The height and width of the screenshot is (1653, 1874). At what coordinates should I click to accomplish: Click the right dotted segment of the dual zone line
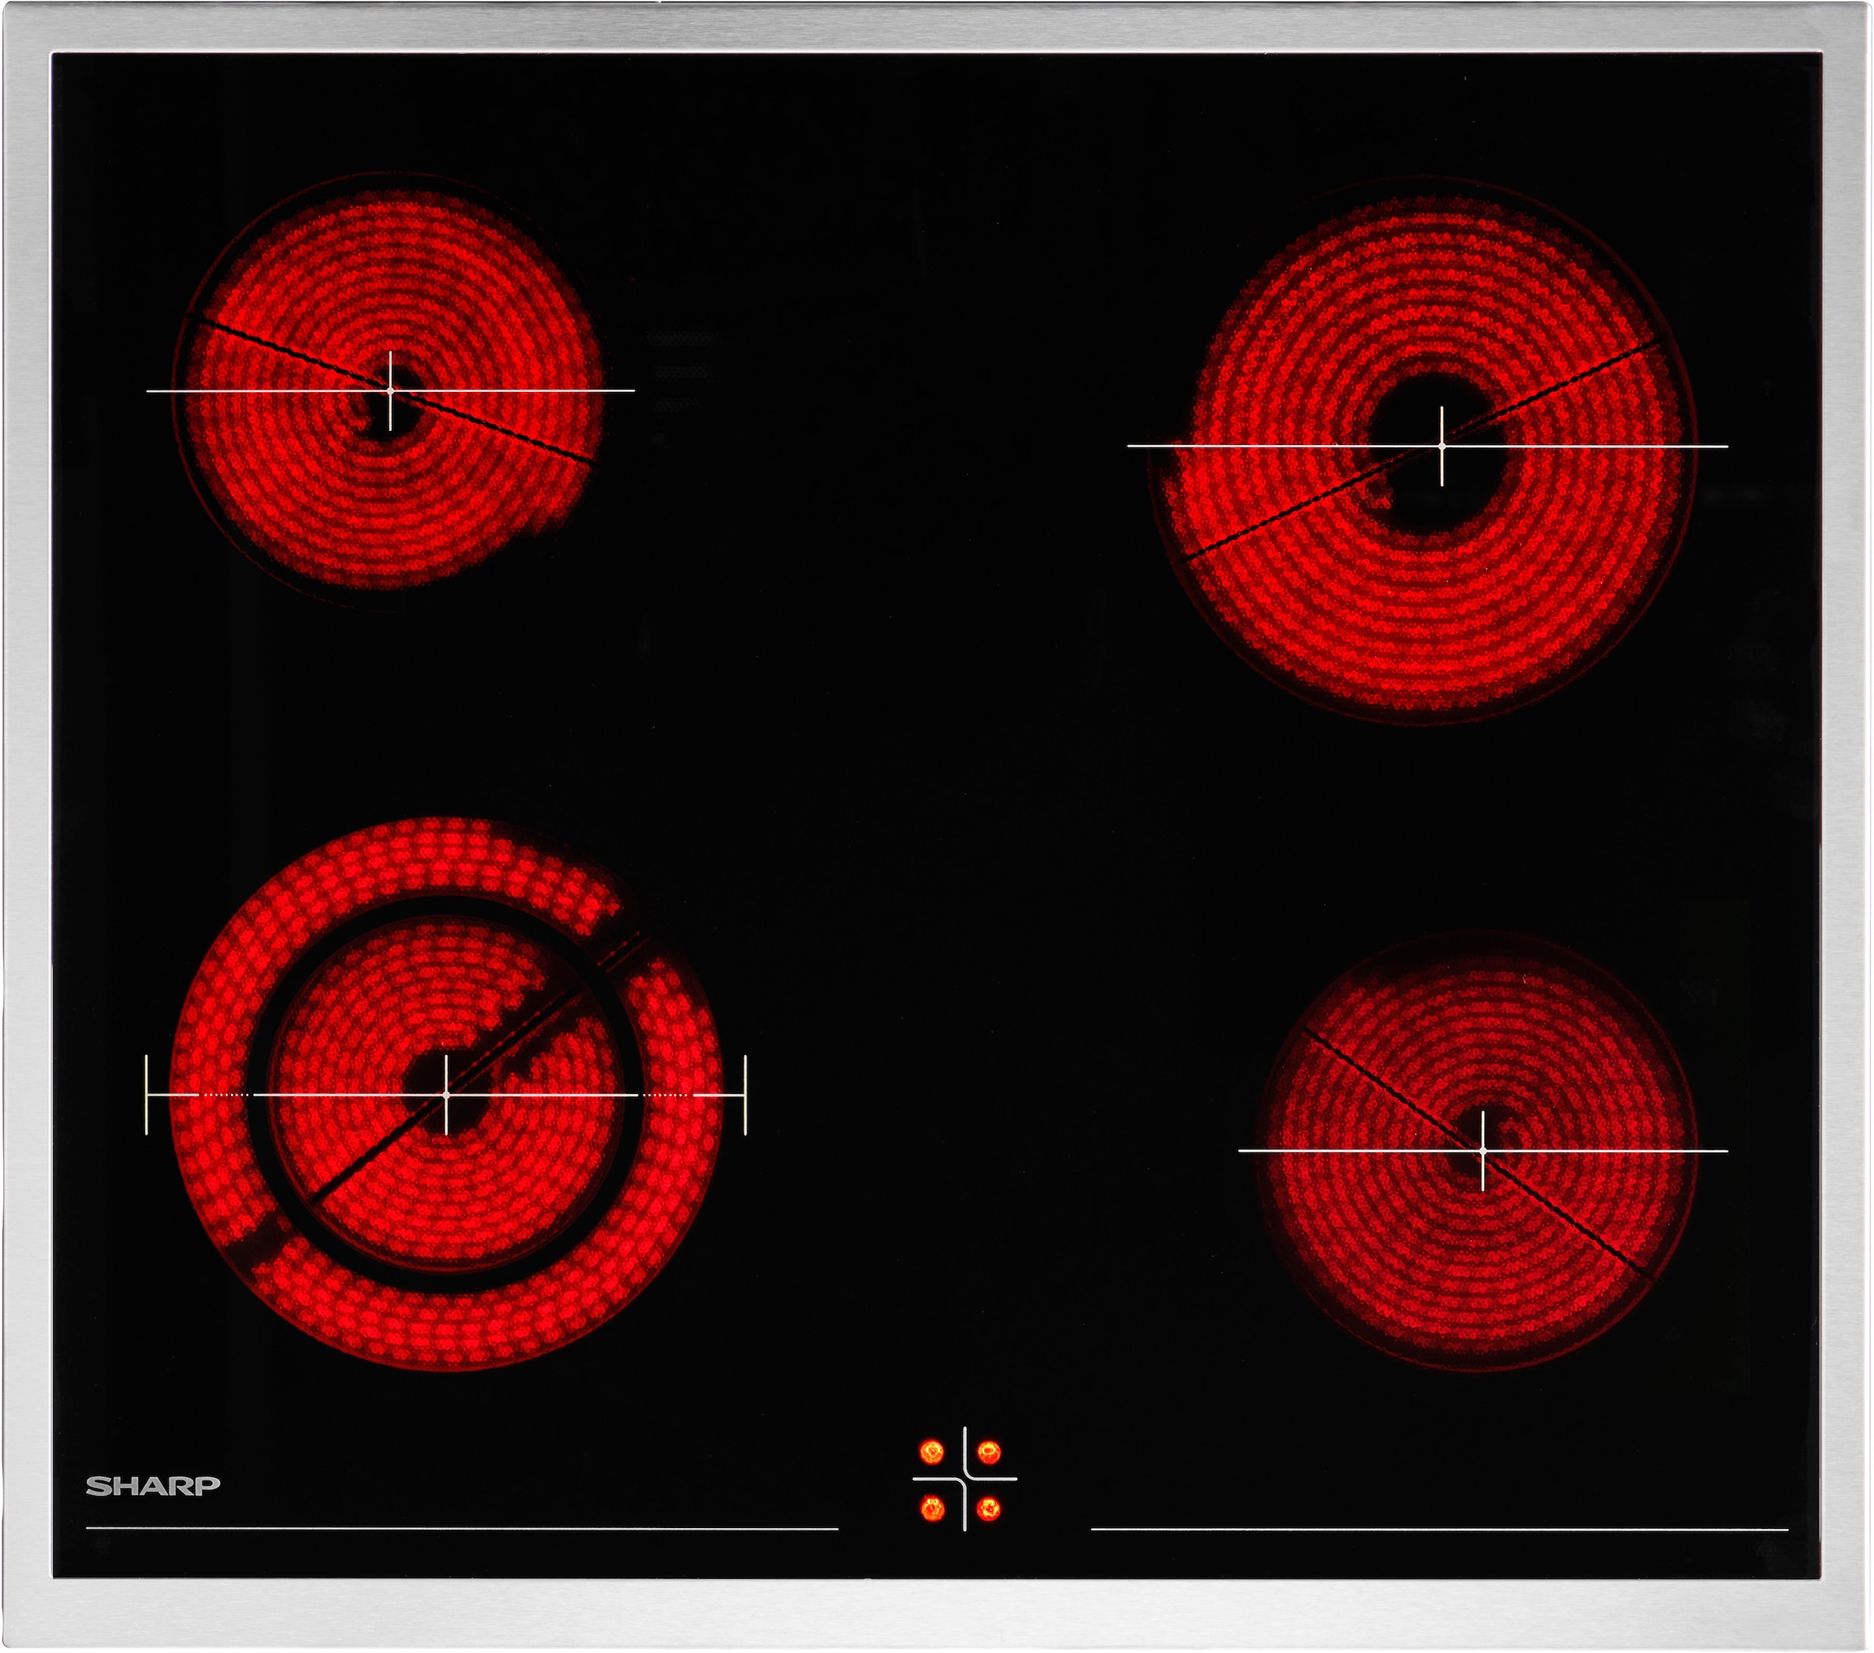[667, 1095]
